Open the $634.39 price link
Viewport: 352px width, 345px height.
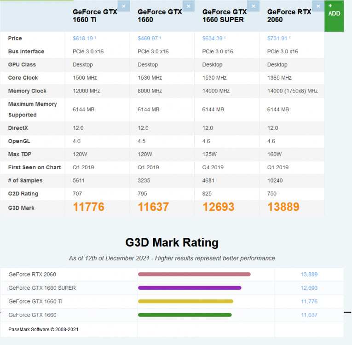click(x=214, y=39)
